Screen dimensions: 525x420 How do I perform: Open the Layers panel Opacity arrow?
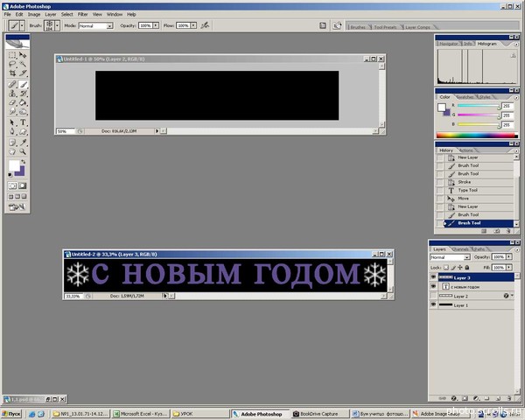click(x=509, y=257)
